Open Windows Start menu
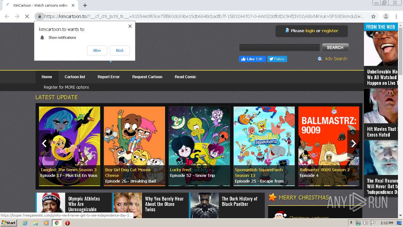Viewport: 403px width, 227px height. coord(9,223)
